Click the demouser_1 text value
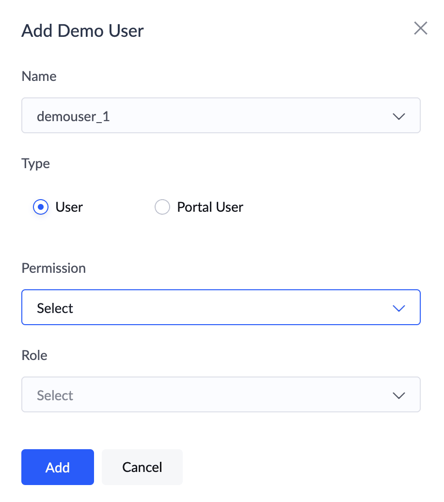 pos(73,116)
